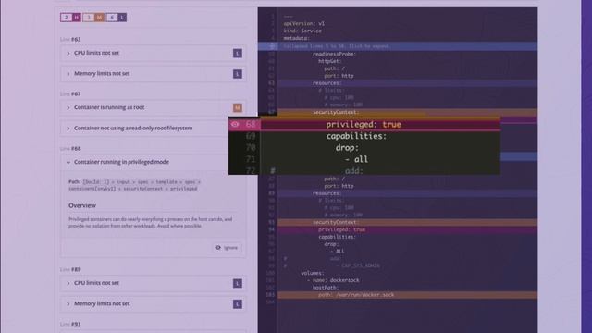
Task: Click the L badge on the Line #63 Memory limits row
Action: (x=238, y=74)
